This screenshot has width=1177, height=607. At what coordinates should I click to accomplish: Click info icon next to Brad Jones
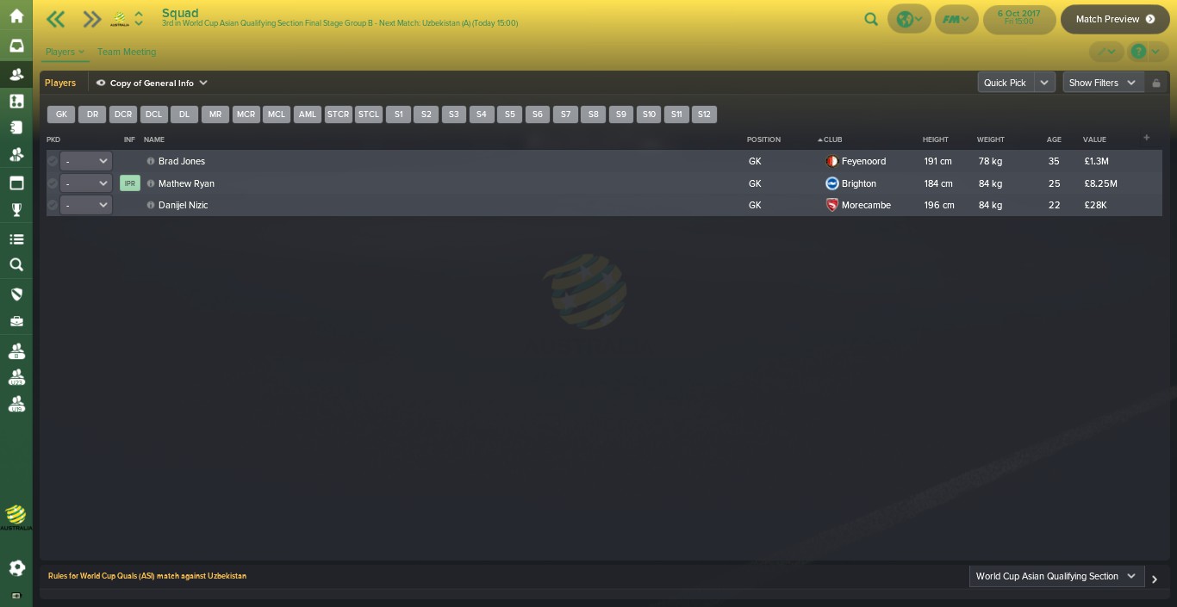(x=151, y=161)
